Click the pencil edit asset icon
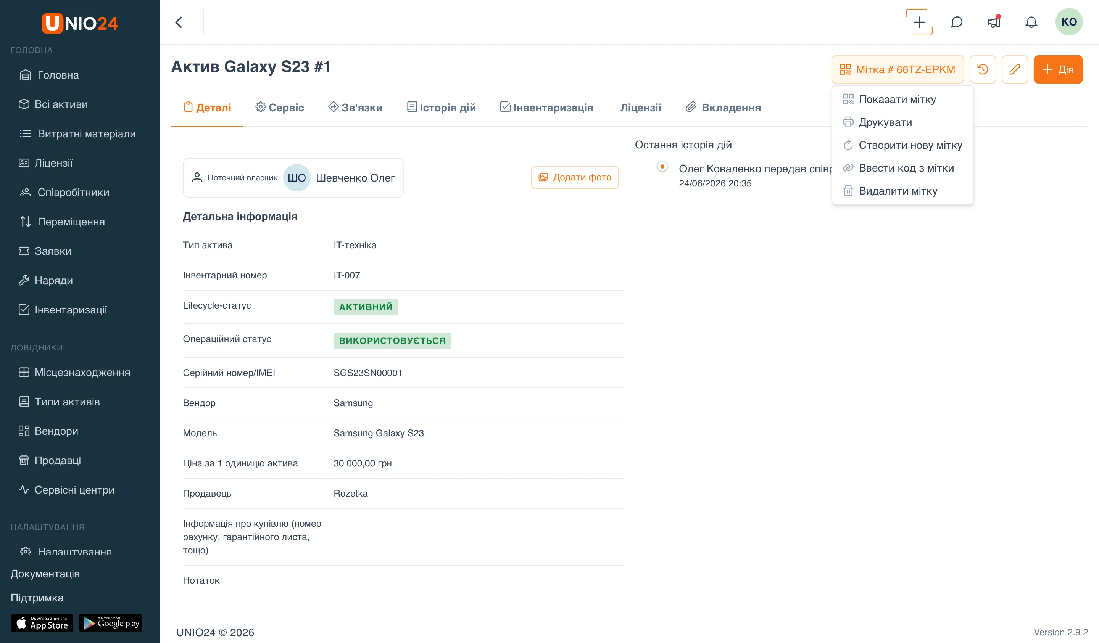1099x643 pixels. 1014,69
